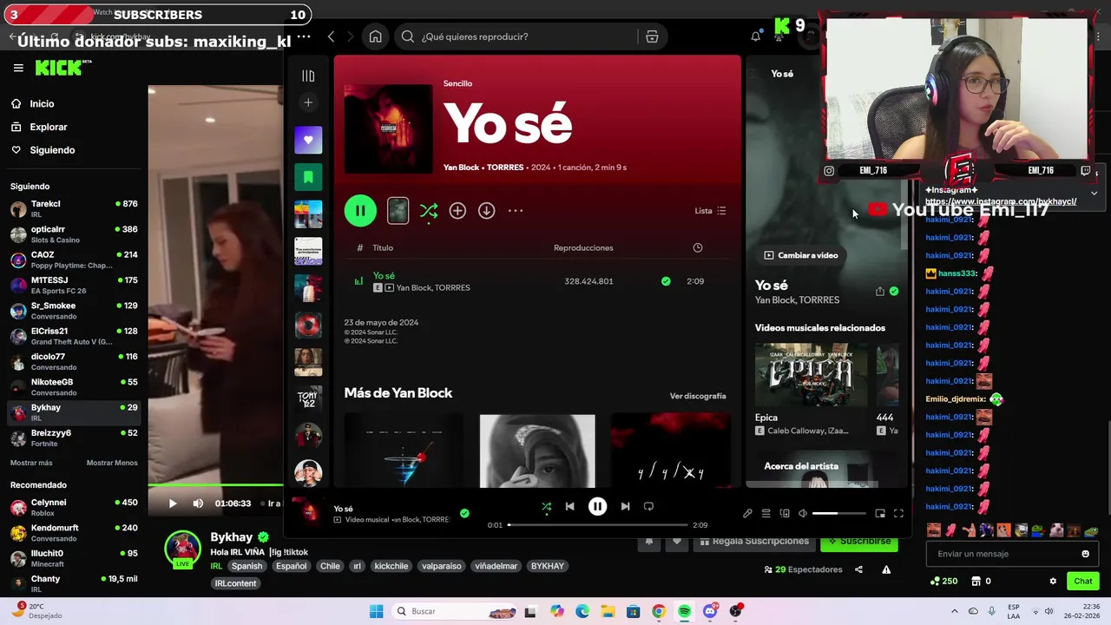The image size is (1111, 625).
Task: Click Cambiar a video button
Action: [801, 255]
